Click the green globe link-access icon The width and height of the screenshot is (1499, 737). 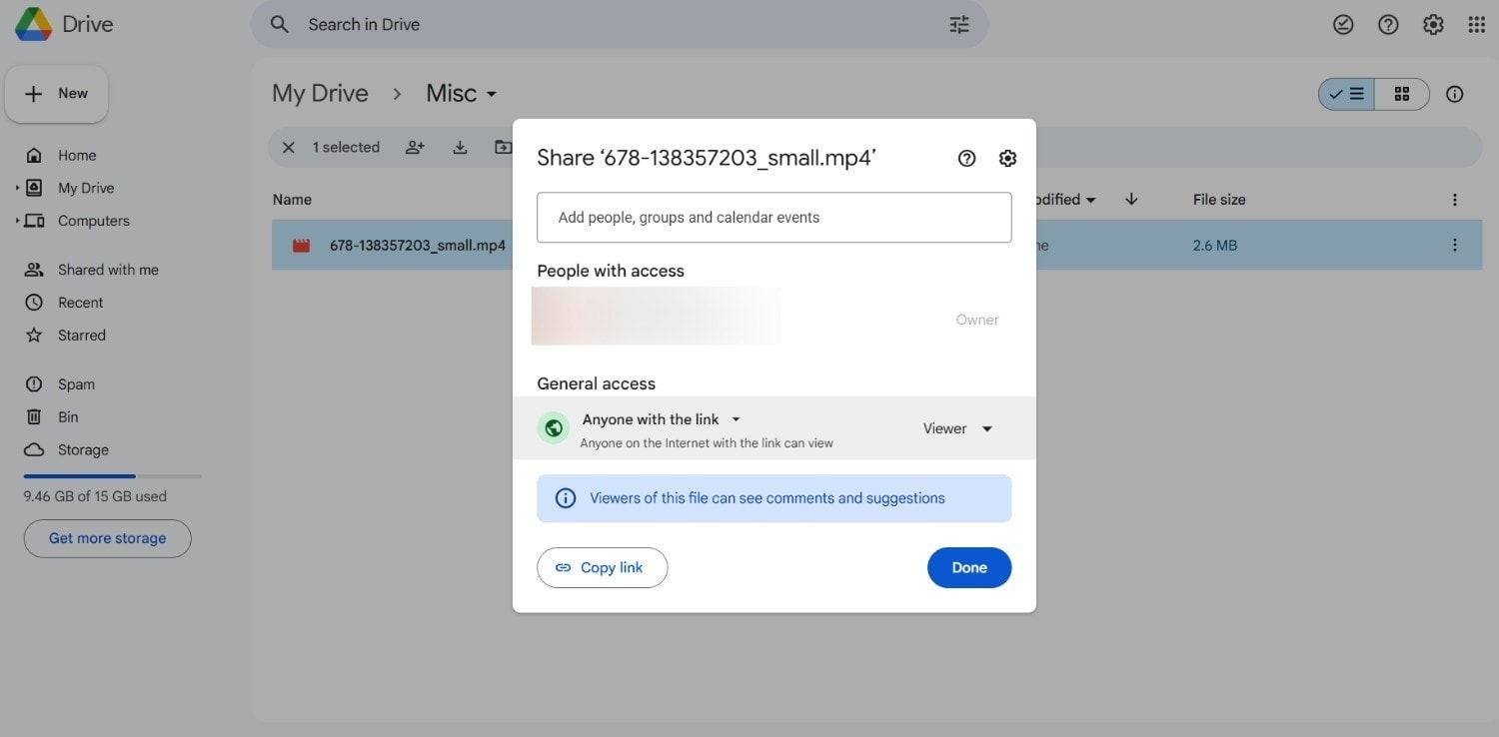(553, 428)
